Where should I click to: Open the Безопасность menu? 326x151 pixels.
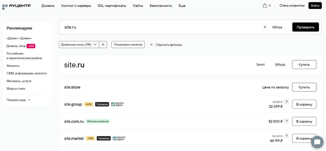[x=161, y=6]
